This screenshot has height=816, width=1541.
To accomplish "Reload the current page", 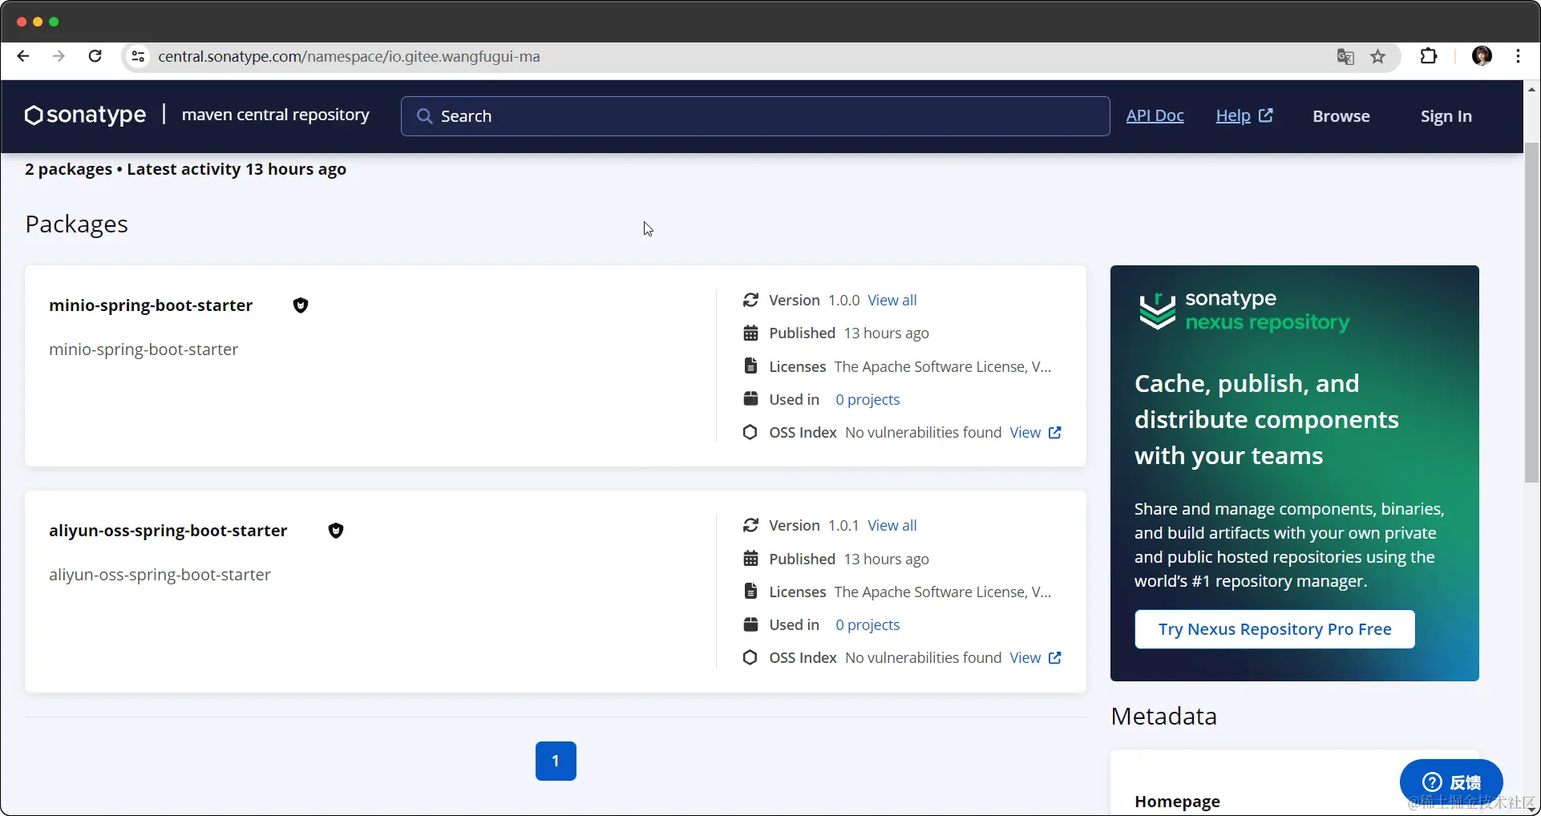I will click(x=95, y=56).
